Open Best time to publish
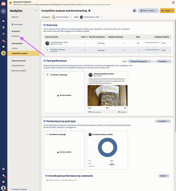176x191 pixels. pyautogui.click(x=19, y=71)
